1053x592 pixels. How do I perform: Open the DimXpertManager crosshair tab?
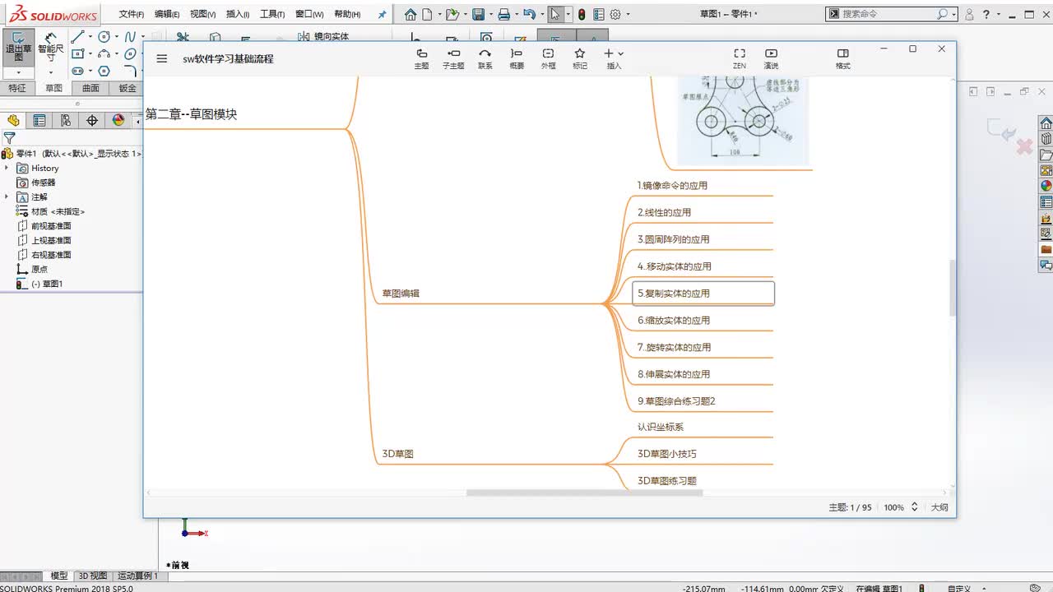92,120
